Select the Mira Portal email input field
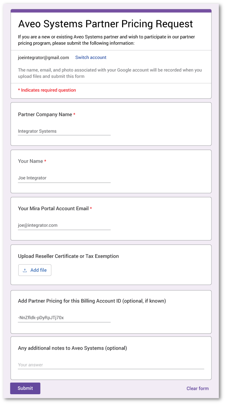The height and width of the screenshot is (404, 225). (x=64, y=225)
